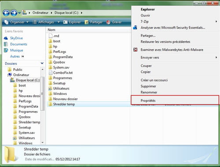Select Shredder temp in the file list
The width and height of the screenshot is (220, 167).
click(64, 104)
